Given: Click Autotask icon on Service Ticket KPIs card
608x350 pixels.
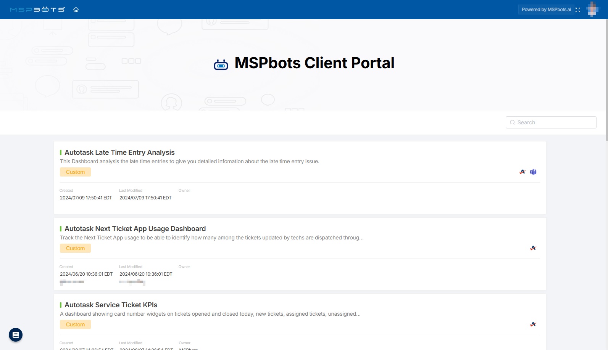Looking at the screenshot, I should click(533, 324).
